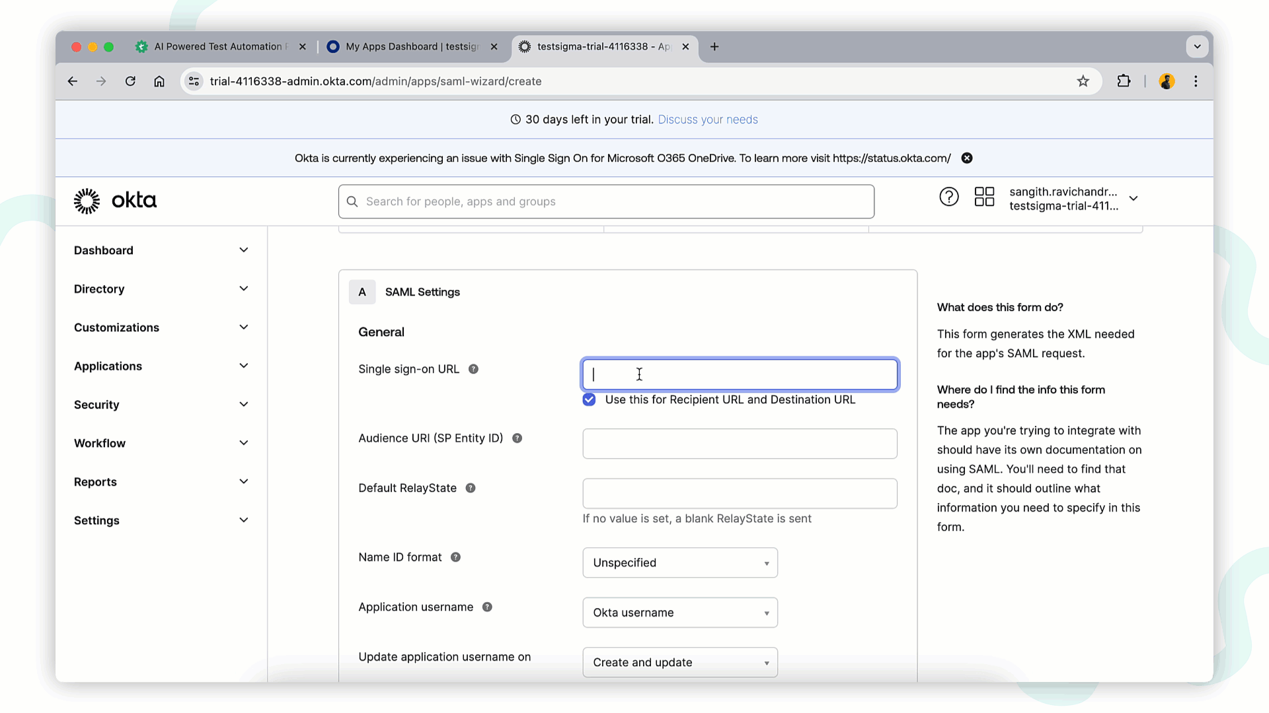Bookmark this page with the star icon
The image size is (1269, 713).
[x=1083, y=81]
